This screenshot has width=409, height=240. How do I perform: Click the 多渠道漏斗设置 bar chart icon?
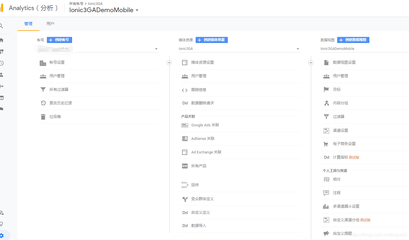click(x=326, y=207)
